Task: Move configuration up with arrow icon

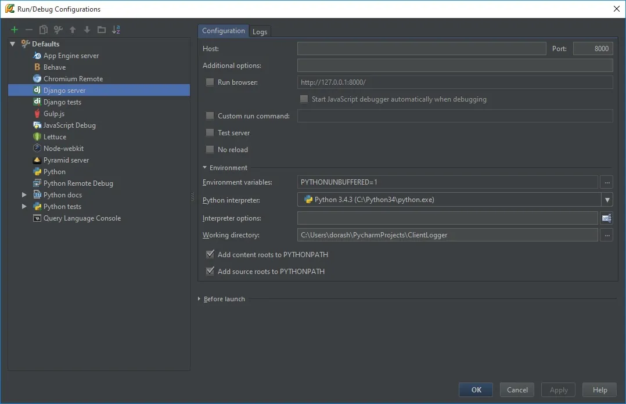Action: pyautogui.click(x=73, y=30)
